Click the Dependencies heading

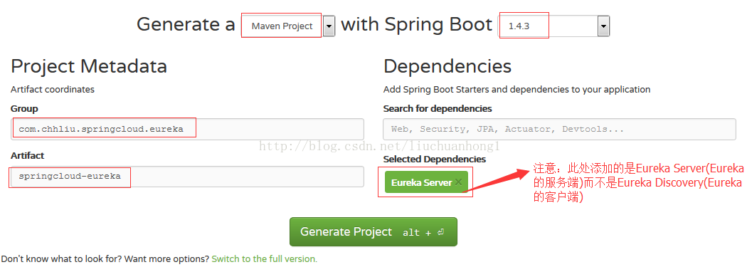447,66
